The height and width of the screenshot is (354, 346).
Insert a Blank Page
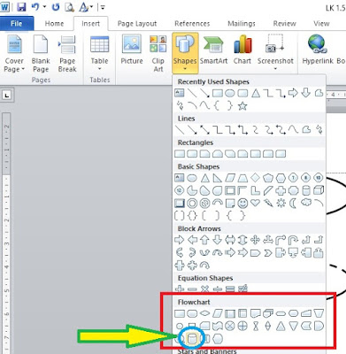(x=41, y=54)
